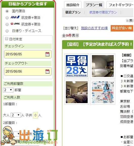This screenshot has width=134, height=146.
Task: Open the room 1 大人 adult count dropdown
Action: 16,115
